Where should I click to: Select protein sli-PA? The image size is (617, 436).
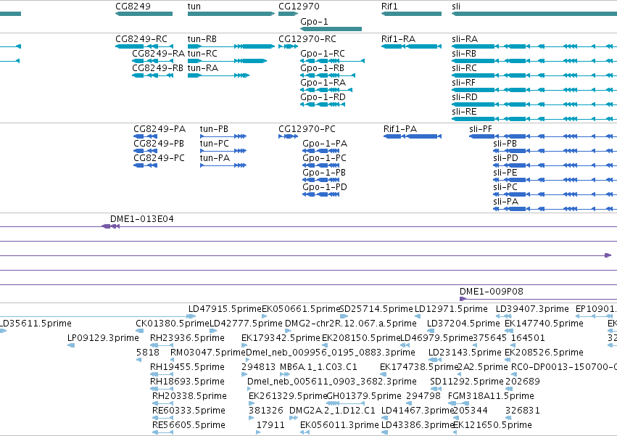coord(555,209)
